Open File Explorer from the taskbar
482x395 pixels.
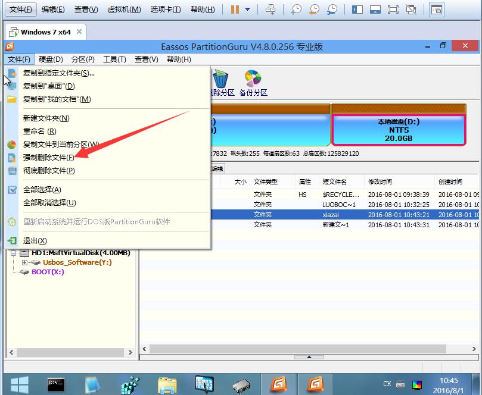point(167,383)
